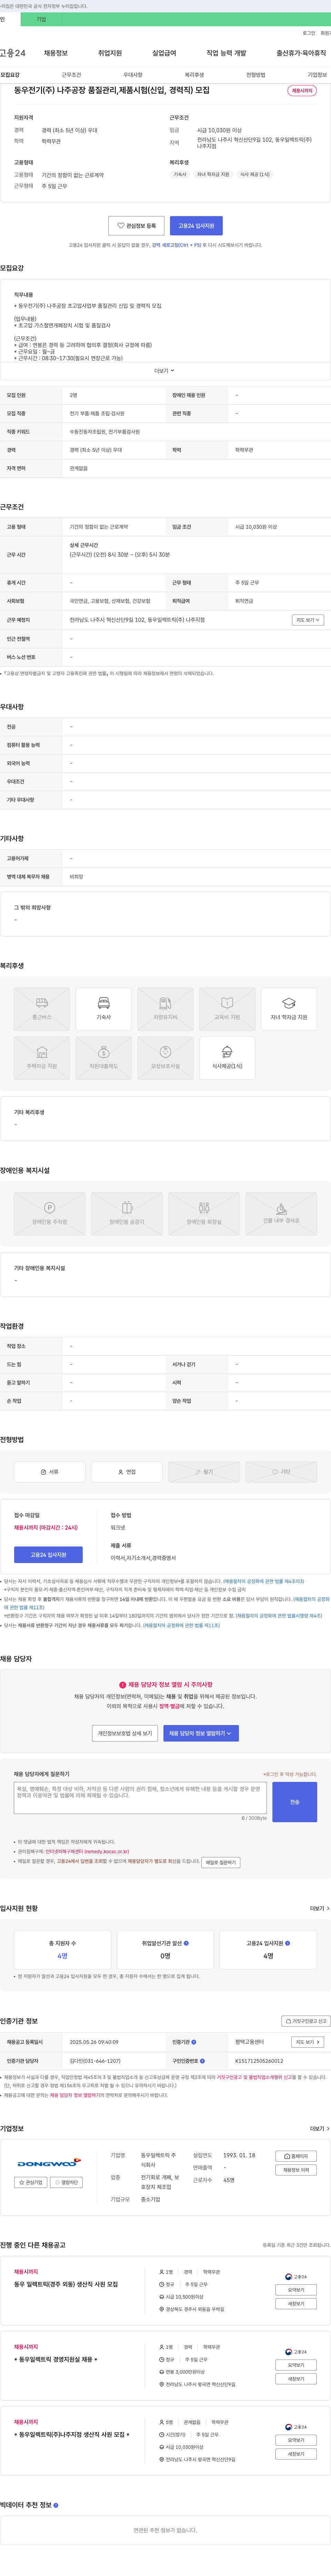
Task: Click 새창보기 for 경영지원실 posting
Action: [296, 2379]
